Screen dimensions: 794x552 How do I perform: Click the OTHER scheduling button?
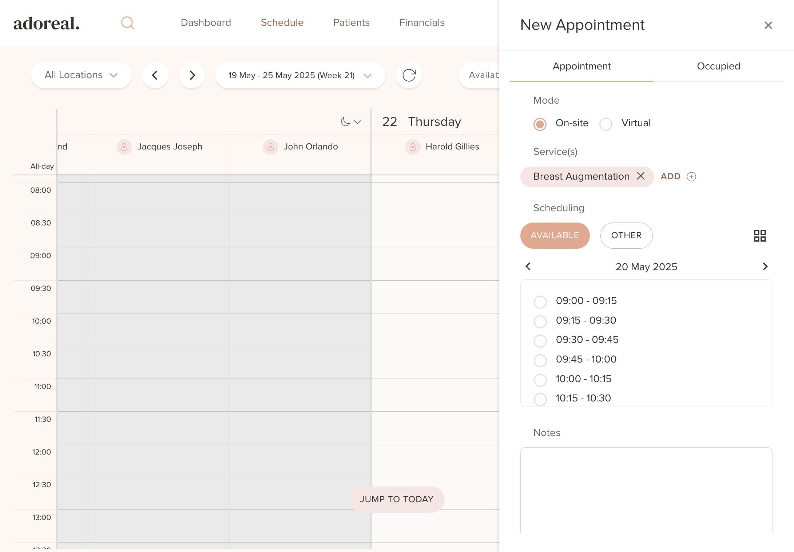coord(626,235)
